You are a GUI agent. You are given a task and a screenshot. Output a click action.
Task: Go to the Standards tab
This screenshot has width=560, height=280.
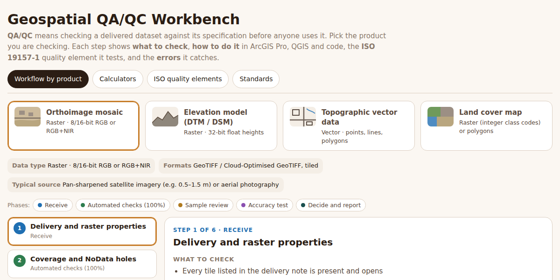coord(256,79)
